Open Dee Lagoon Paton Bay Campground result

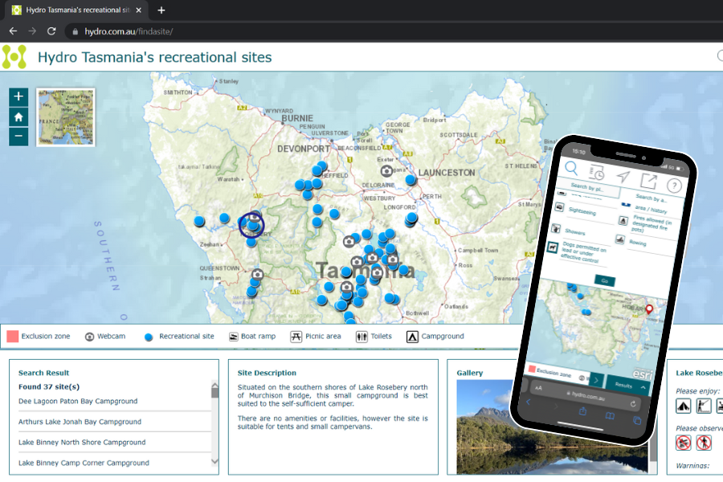tap(78, 402)
